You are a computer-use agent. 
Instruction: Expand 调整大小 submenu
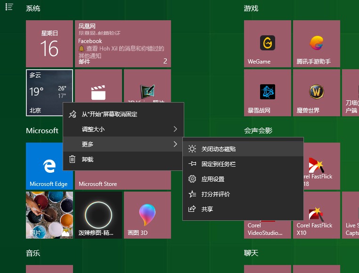(x=123, y=129)
